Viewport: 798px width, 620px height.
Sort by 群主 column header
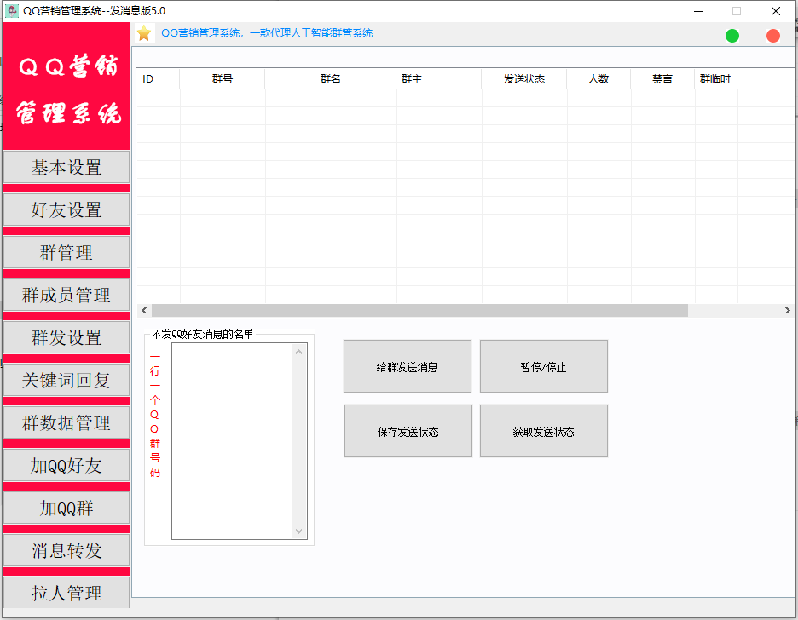(x=439, y=78)
